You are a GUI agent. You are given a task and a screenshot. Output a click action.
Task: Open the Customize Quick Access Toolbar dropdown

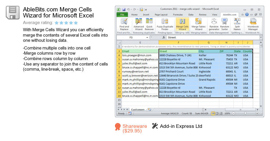click(146, 10)
